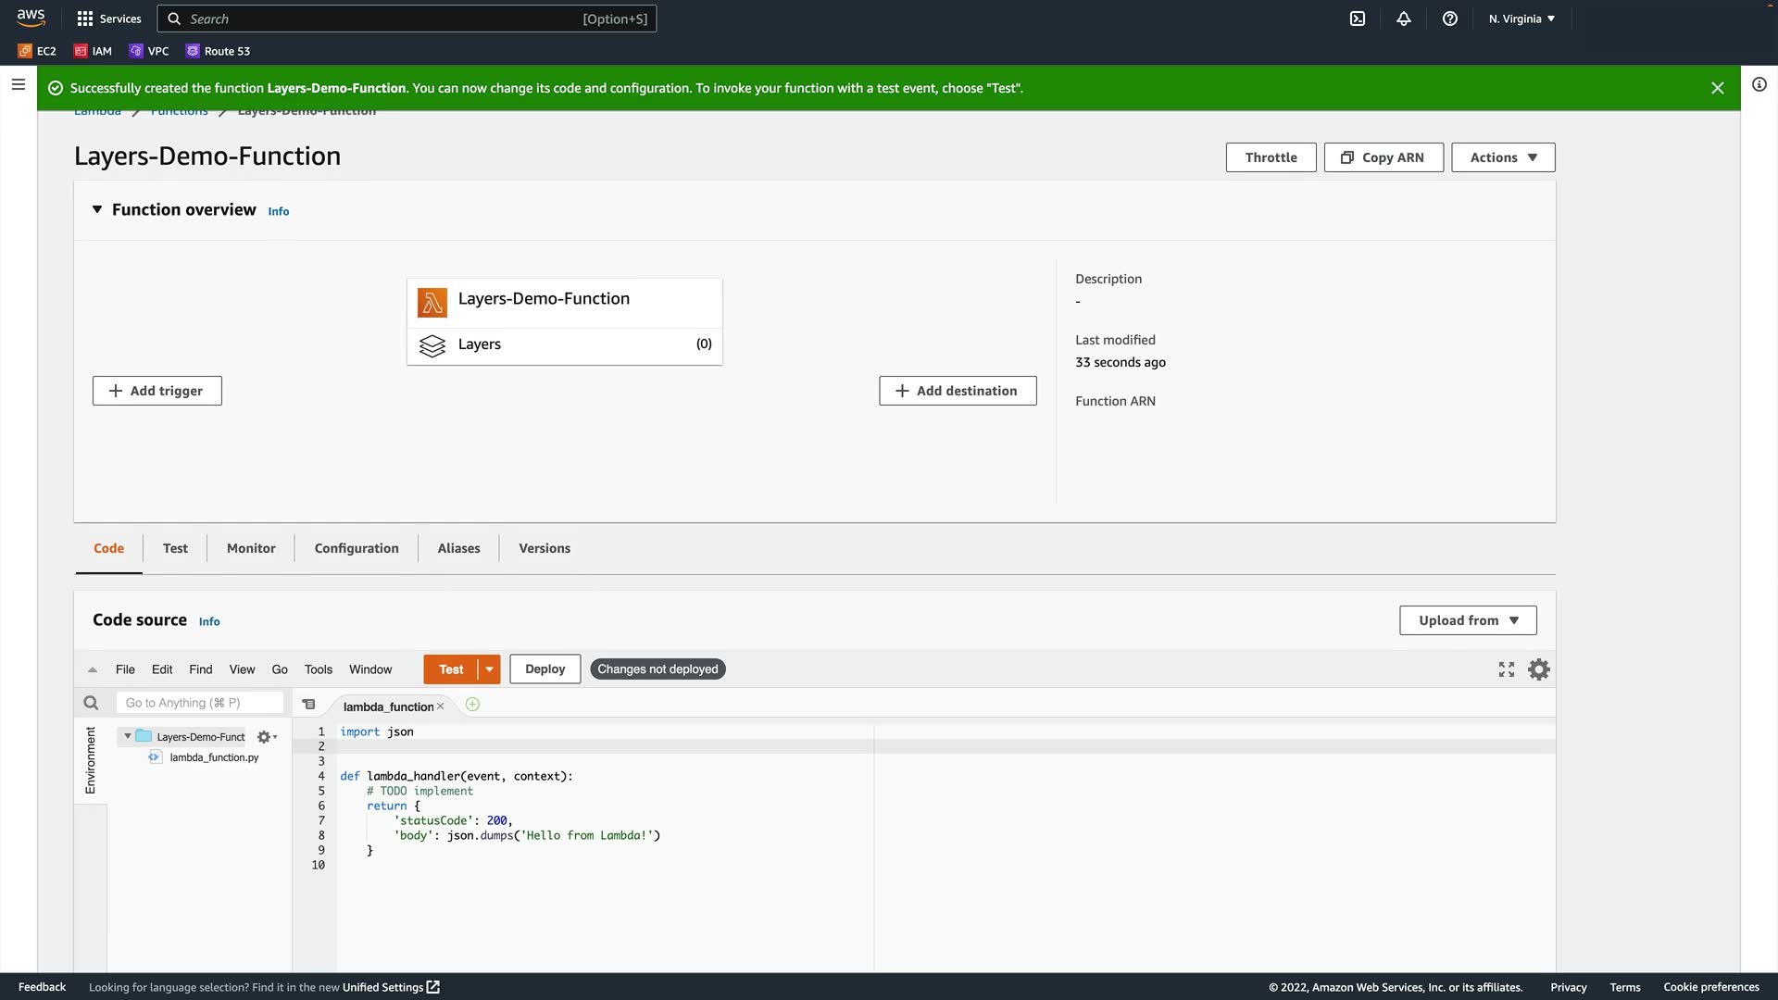The image size is (1778, 1000).
Task: Click the Go to Anything input field
Action: pyautogui.click(x=199, y=703)
